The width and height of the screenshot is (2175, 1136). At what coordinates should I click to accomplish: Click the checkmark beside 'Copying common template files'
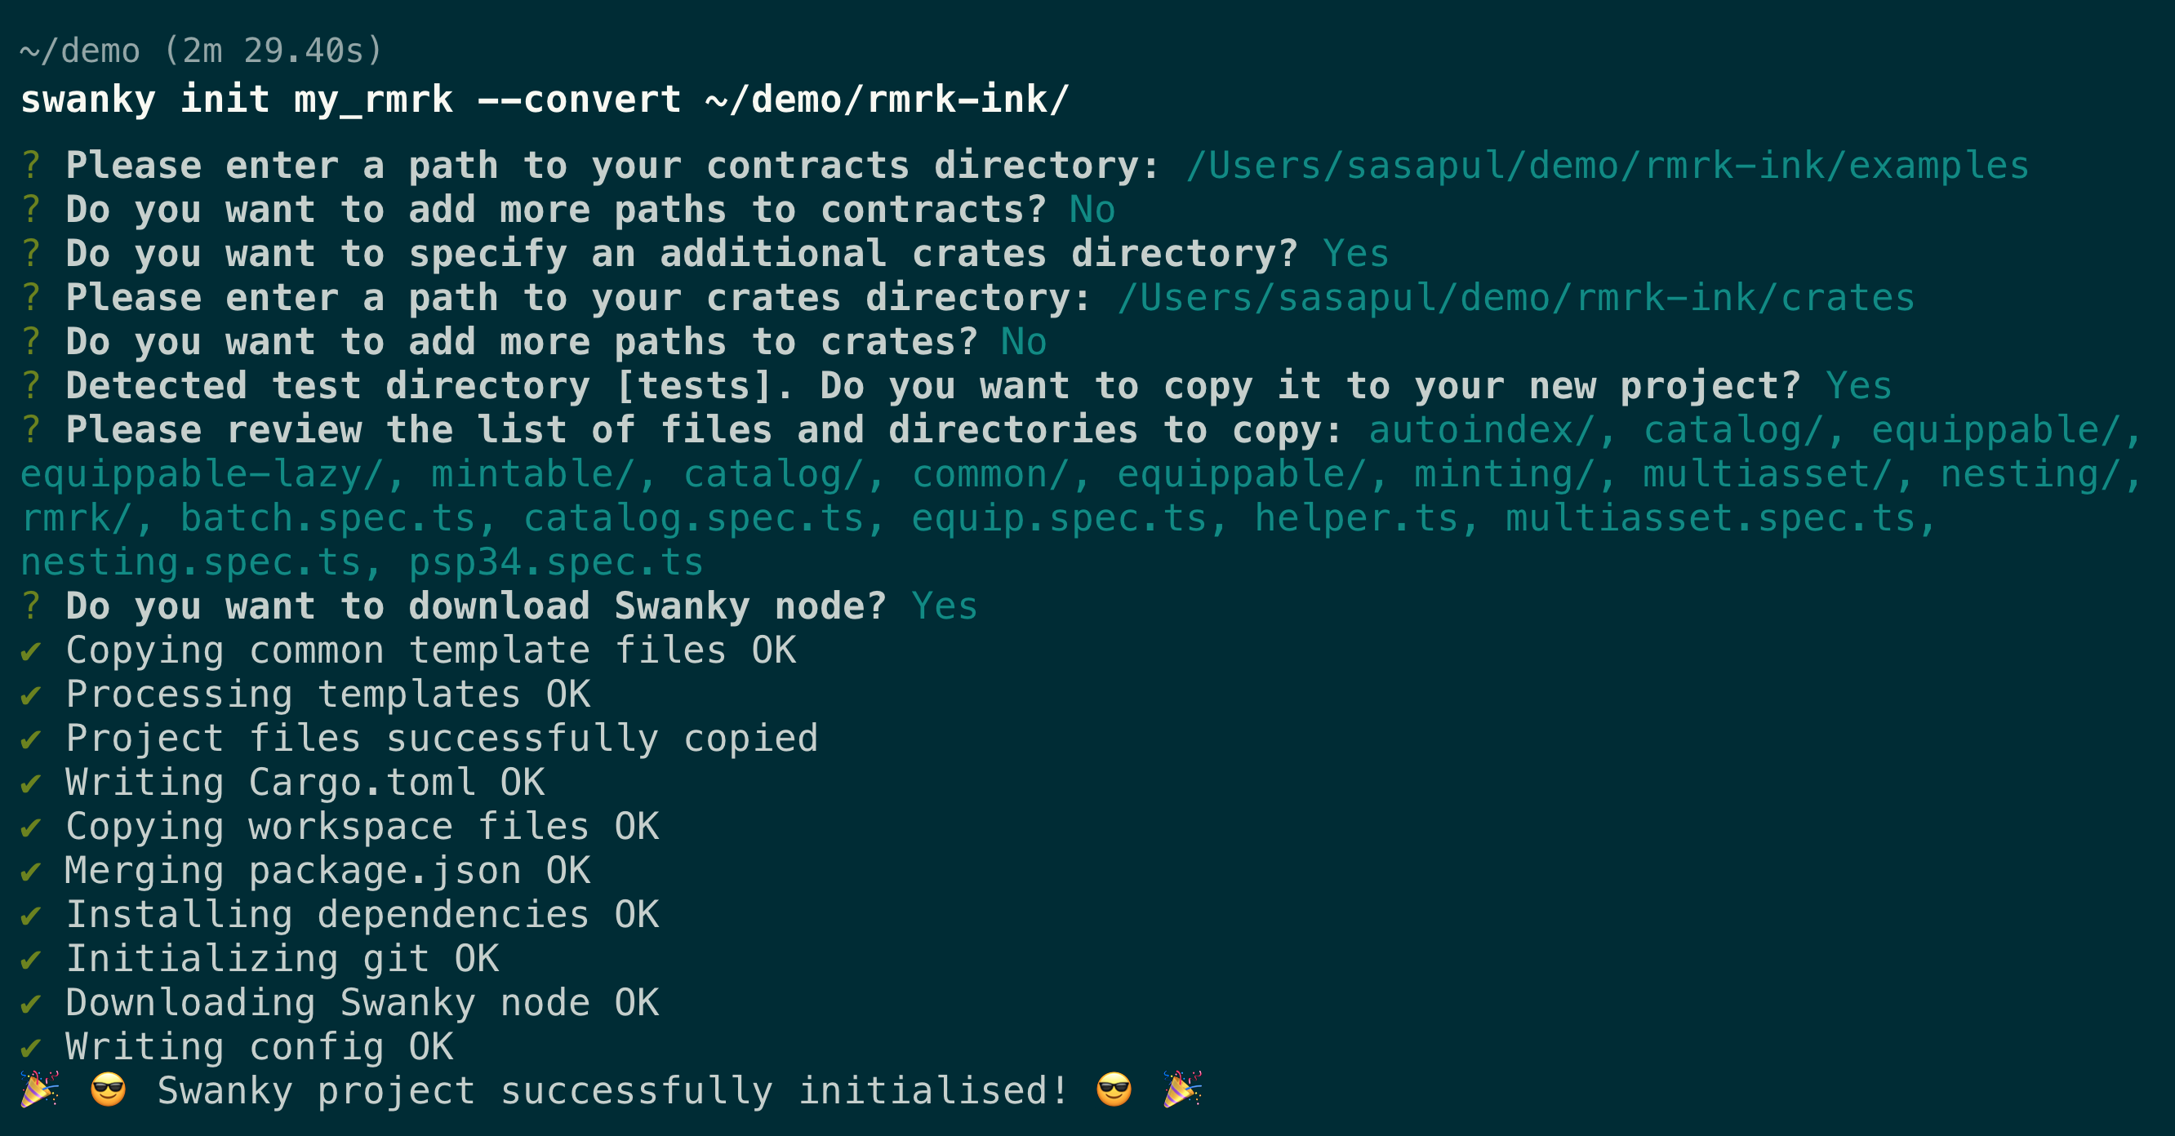pos(31,650)
